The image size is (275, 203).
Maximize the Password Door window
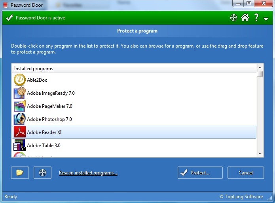[x=249, y=3]
